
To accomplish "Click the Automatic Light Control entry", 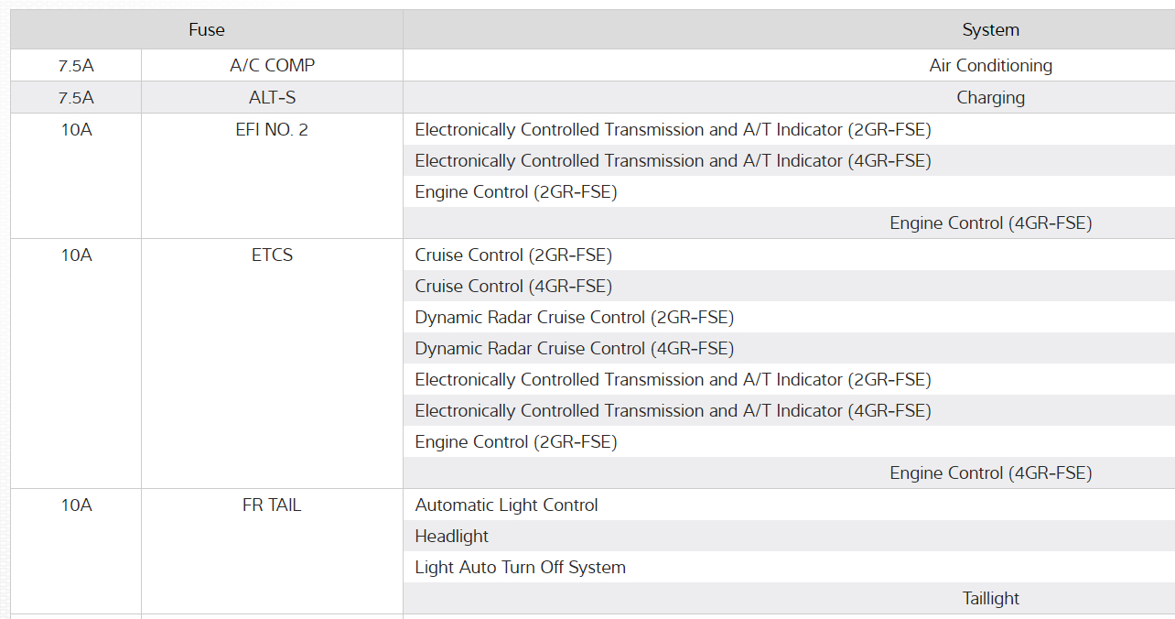I will pyautogui.click(x=506, y=505).
